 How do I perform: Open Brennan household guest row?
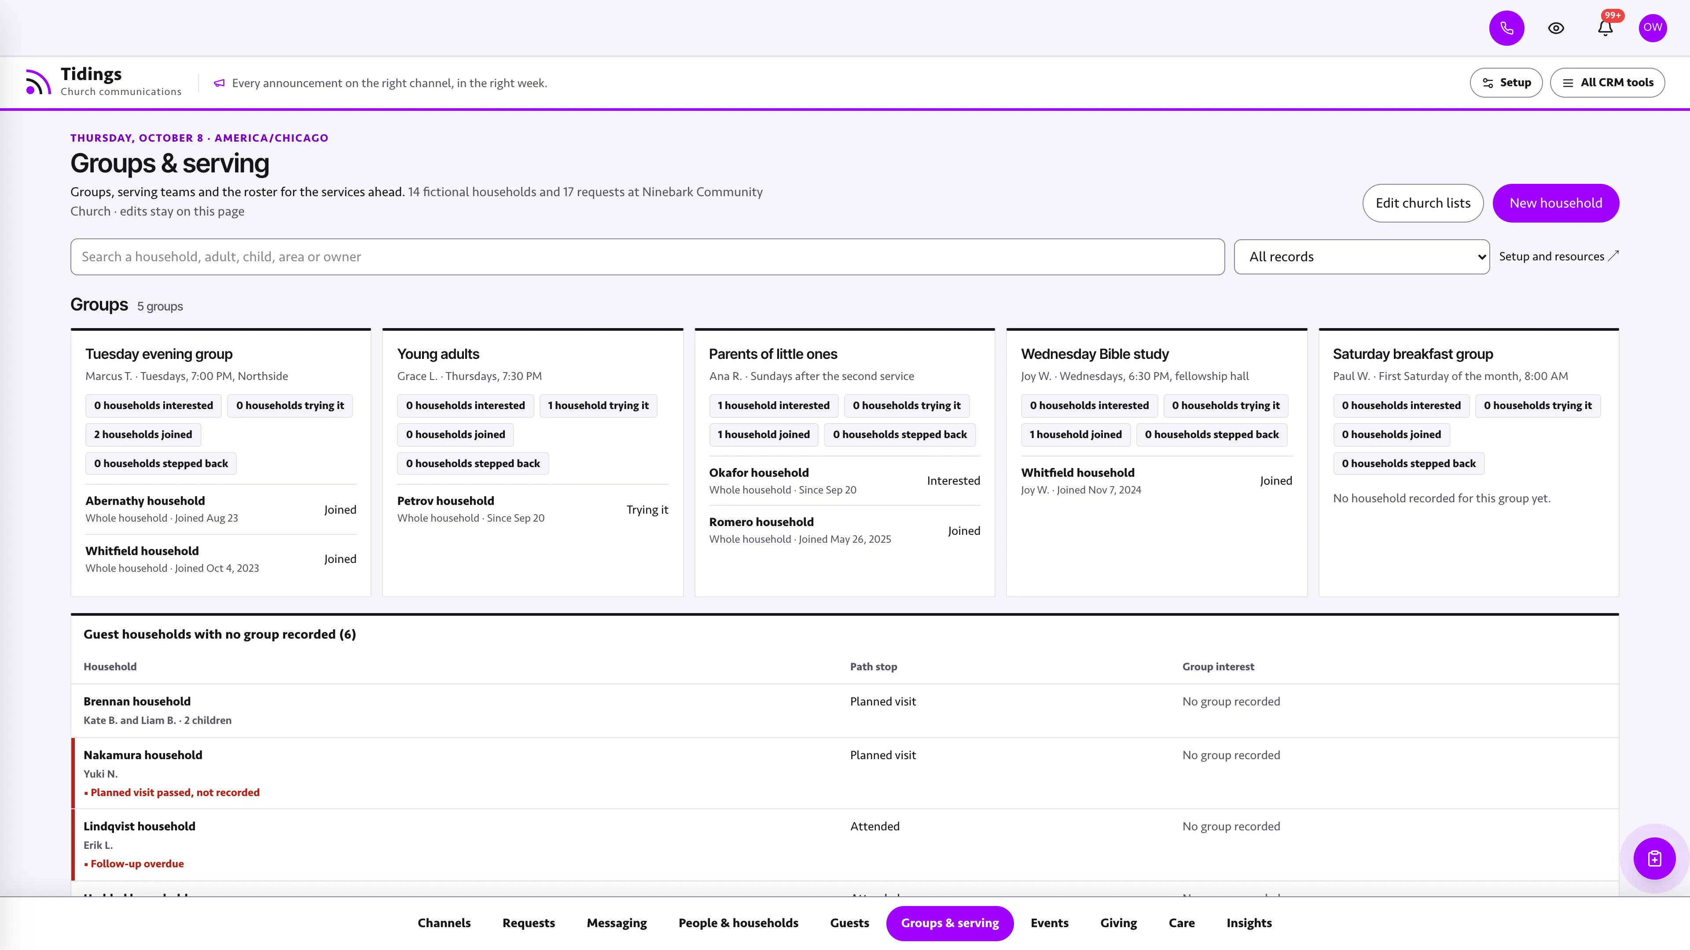coord(845,711)
